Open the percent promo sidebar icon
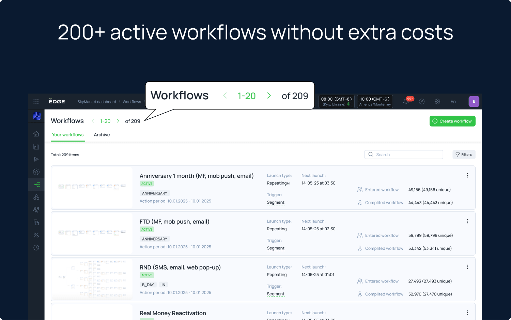 [x=36, y=235]
